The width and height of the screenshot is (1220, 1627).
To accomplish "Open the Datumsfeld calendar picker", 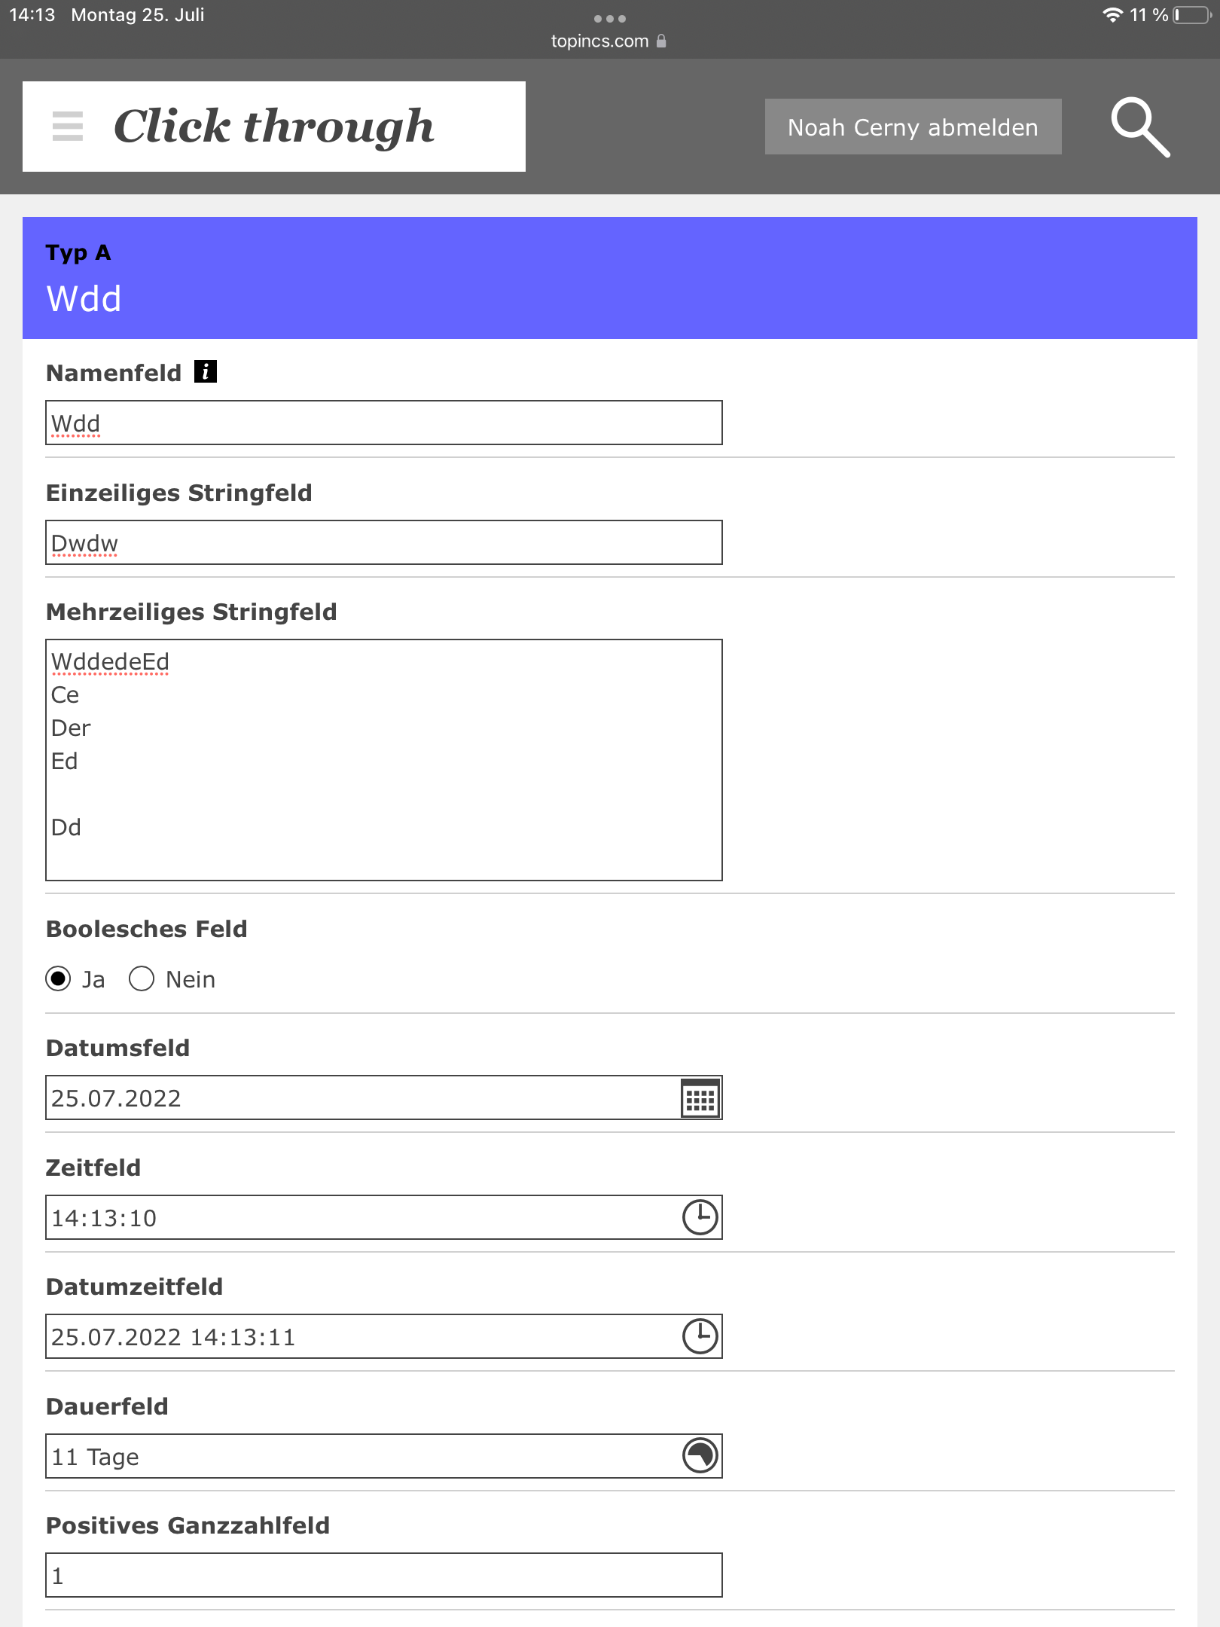I will [x=700, y=1098].
